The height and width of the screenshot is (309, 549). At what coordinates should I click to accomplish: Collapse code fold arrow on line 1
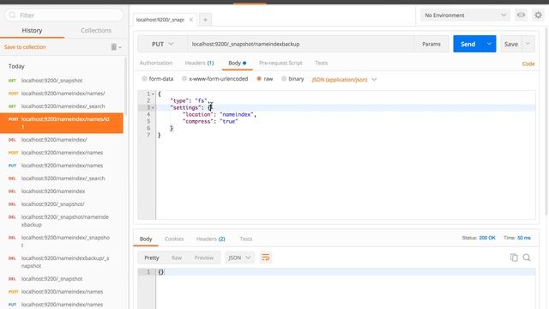[153, 94]
